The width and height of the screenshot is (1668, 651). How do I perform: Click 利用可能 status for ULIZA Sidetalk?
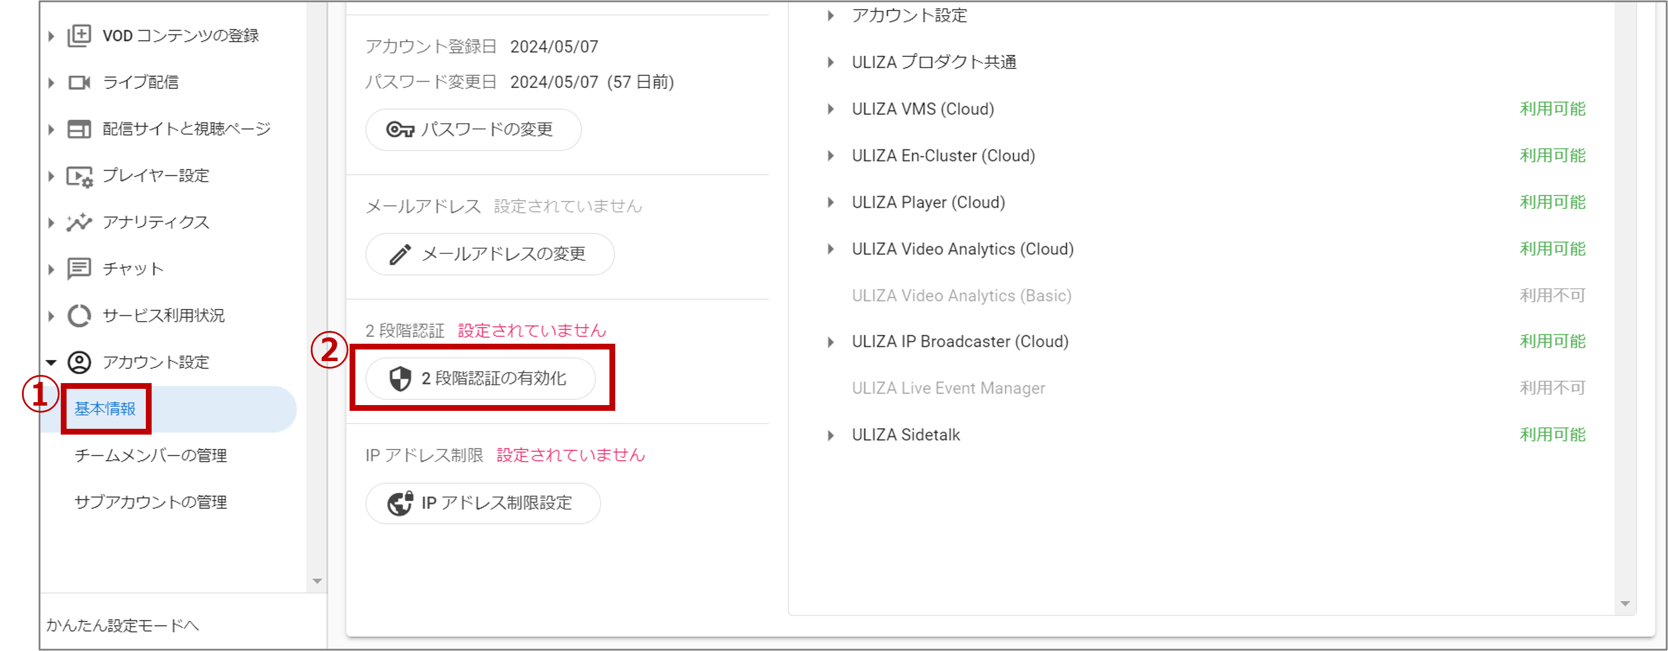[x=1553, y=435]
